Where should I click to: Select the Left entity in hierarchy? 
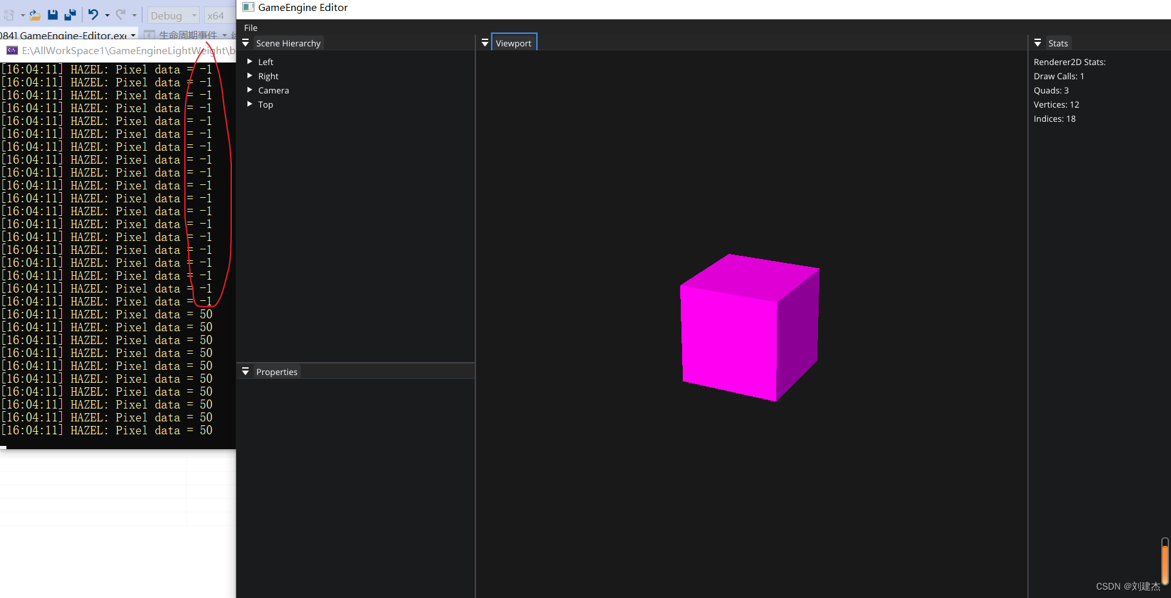(266, 62)
